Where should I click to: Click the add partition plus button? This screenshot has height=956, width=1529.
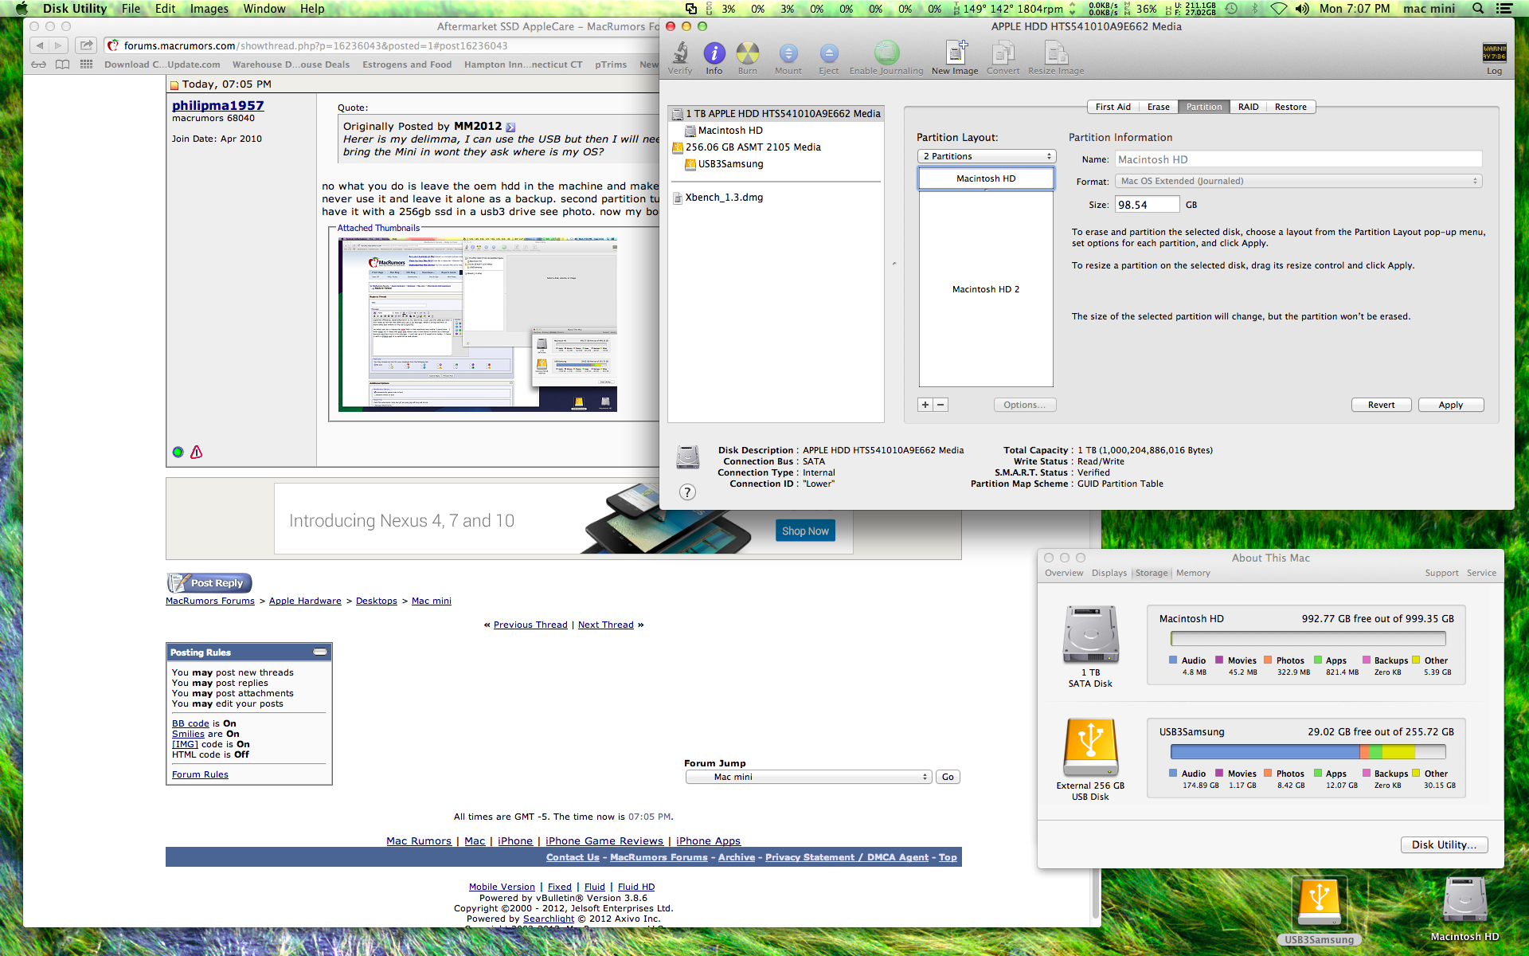925,405
